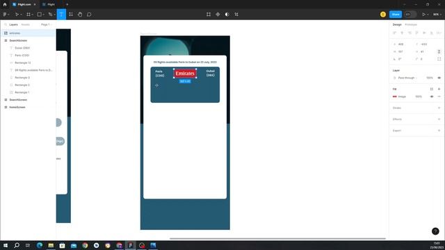Select the homeScreen frame layer
Image resolution: width=445 pixels, height=250 pixels.
(17, 107)
